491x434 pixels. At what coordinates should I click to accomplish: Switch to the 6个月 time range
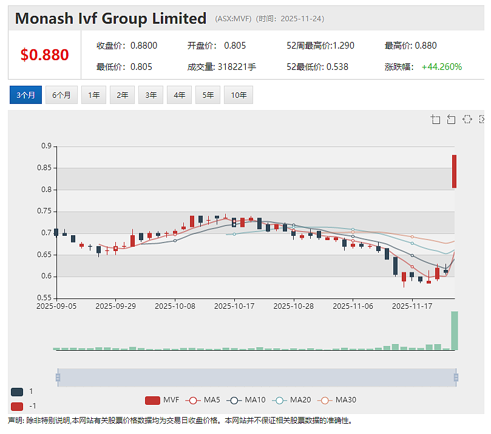point(61,95)
